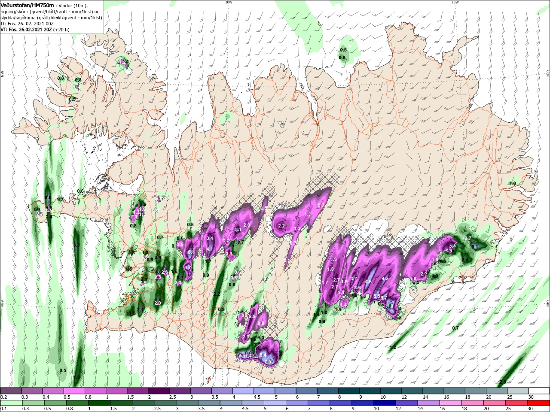Click the 5.1 value near the east coast
Screen dimensions: 550x412
click(x=475, y=247)
